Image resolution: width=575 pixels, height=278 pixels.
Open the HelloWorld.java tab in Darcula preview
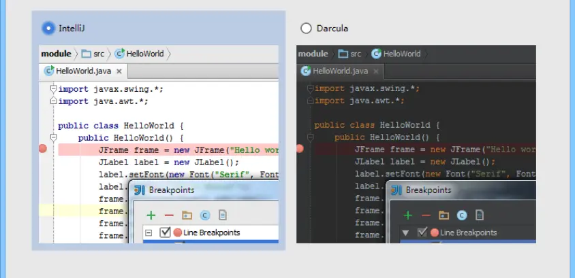click(x=341, y=71)
